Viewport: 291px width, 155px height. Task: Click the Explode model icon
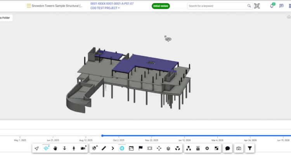tap(177, 148)
